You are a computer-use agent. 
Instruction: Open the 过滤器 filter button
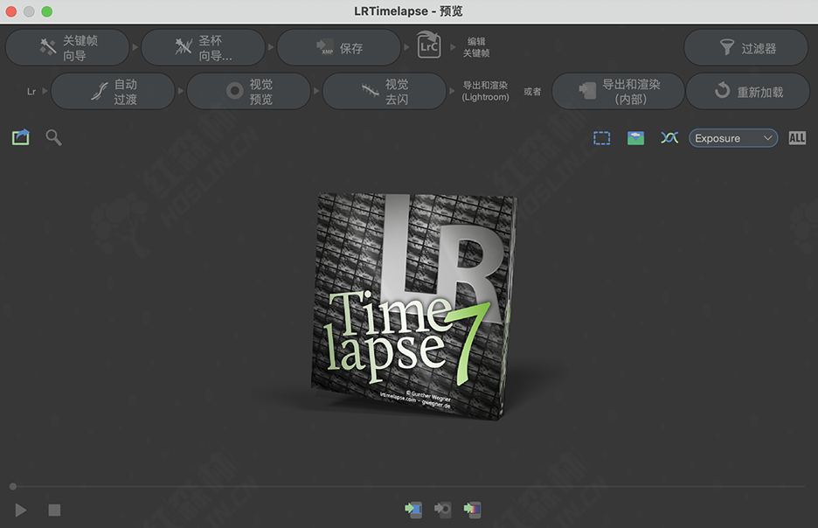point(746,47)
